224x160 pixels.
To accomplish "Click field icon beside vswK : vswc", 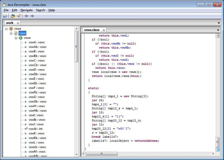I will point(26,134).
